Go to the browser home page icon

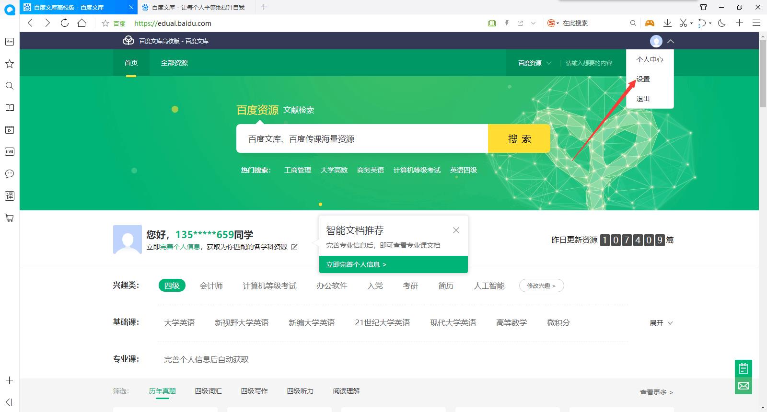tap(82, 23)
